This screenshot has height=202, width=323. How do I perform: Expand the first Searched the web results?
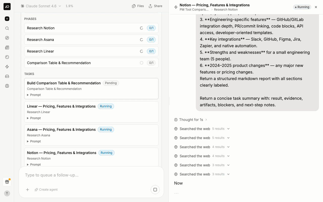[202, 129]
